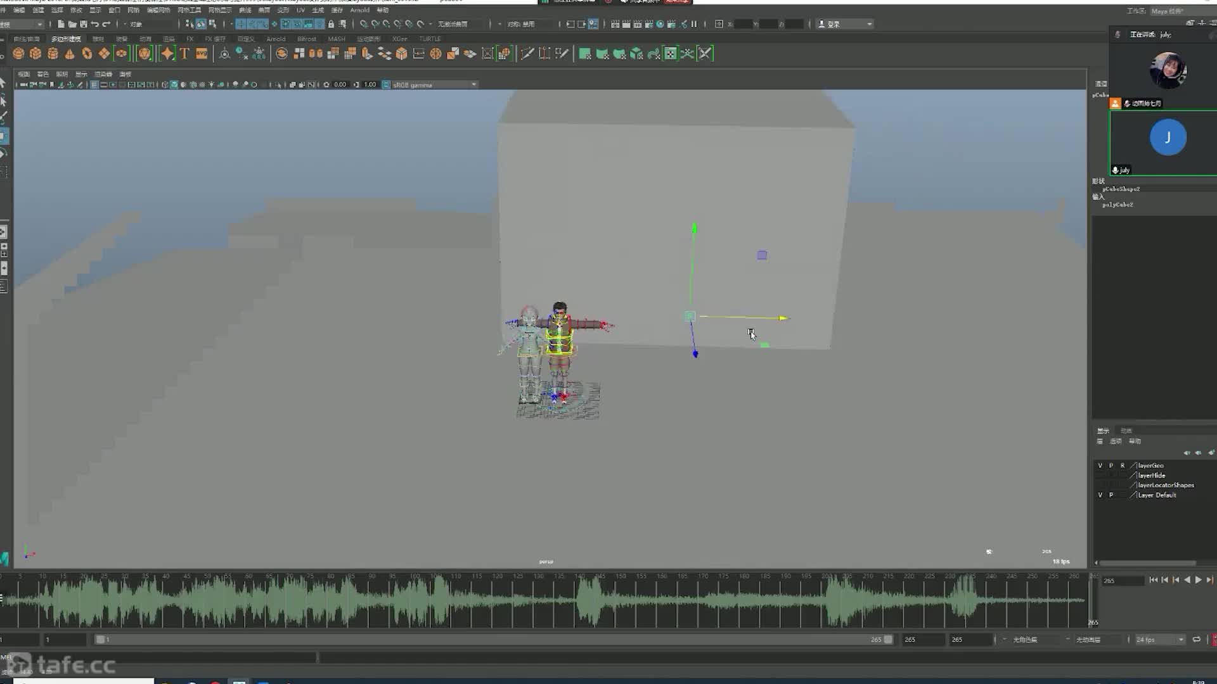This screenshot has height=684, width=1217.
Task: Open the 24 fps frame rate dropdown
Action: [x=1159, y=640]
